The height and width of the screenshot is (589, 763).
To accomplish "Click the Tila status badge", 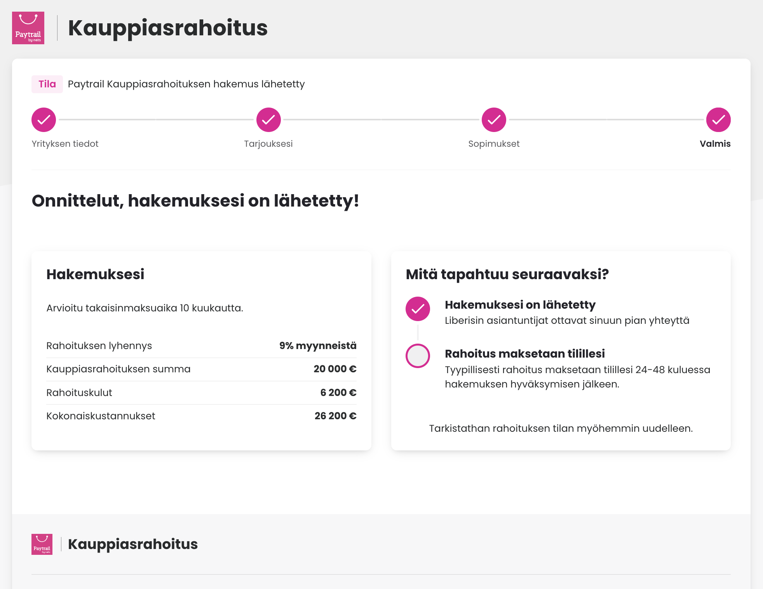I will tap(47, 84).
